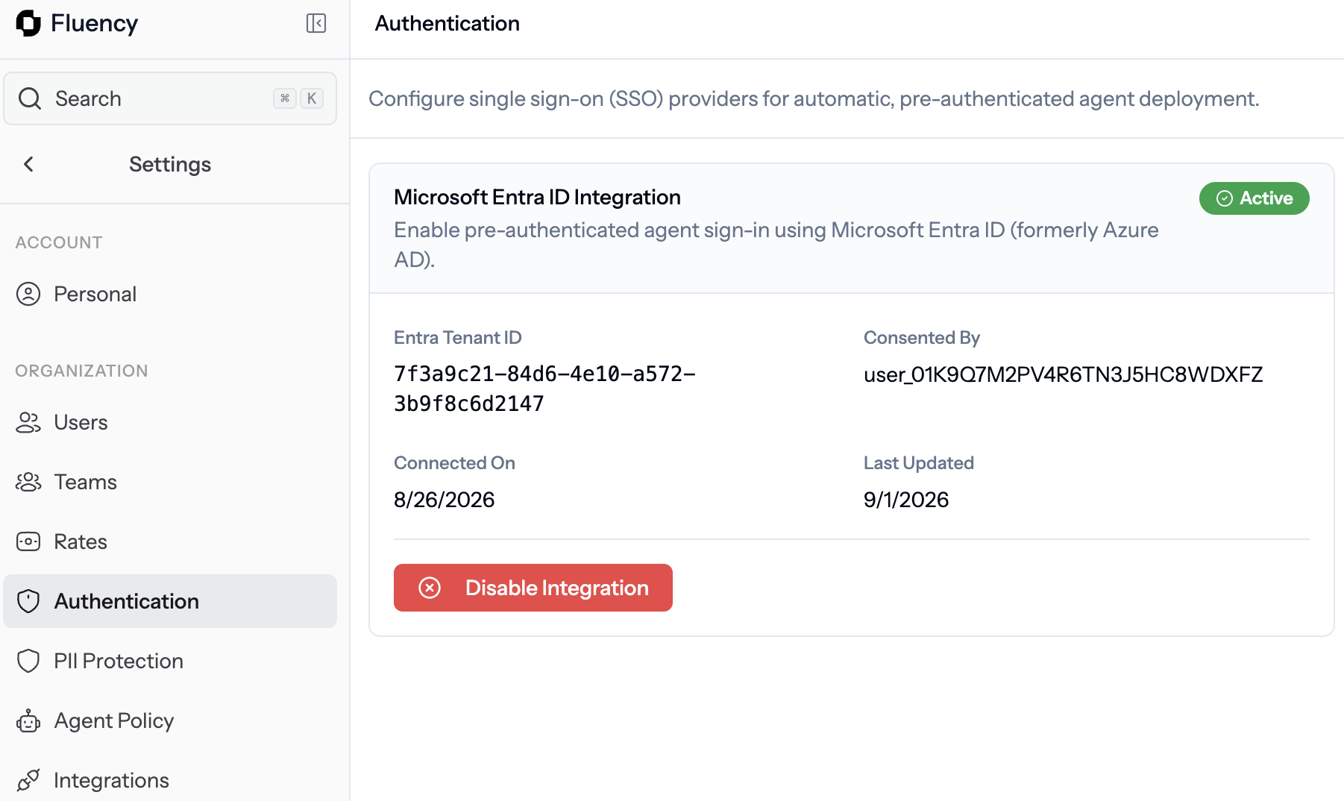Click Disable Integration button
The width and height of the screenshot is (1344, 801).
click(533, 588)
